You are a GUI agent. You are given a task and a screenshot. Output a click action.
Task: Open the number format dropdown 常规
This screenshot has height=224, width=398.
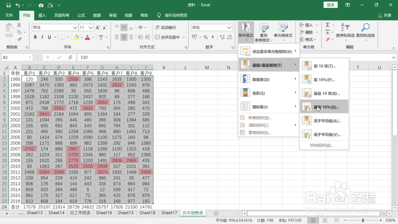[229, 27]
